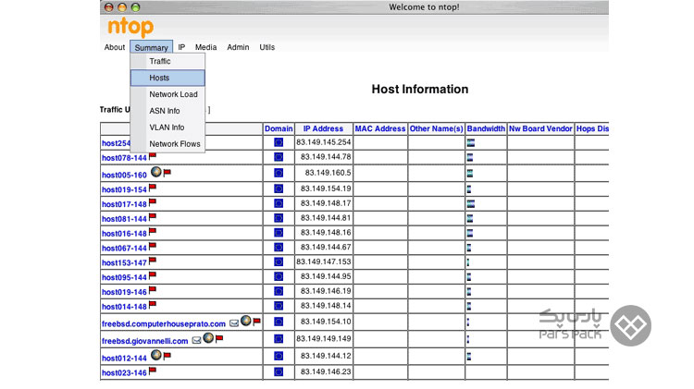Click the globe icon beside freebsd.giovannelli.com
The image size is (694, 389).
pos(208,338)
